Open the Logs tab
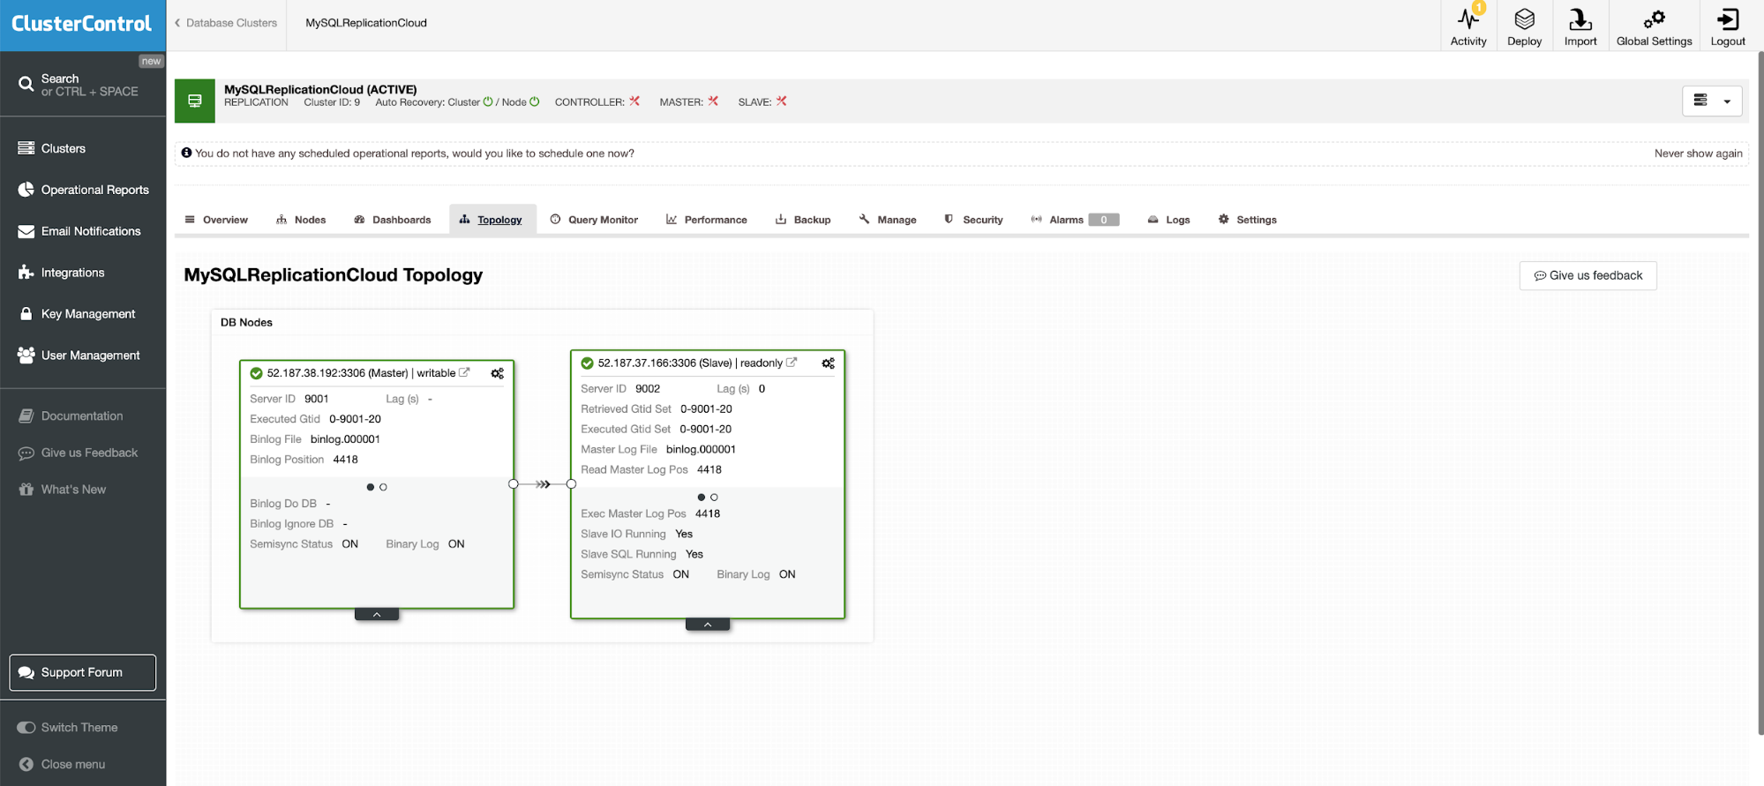Viewport: 1764px width, 786px height. [1168, 220]
